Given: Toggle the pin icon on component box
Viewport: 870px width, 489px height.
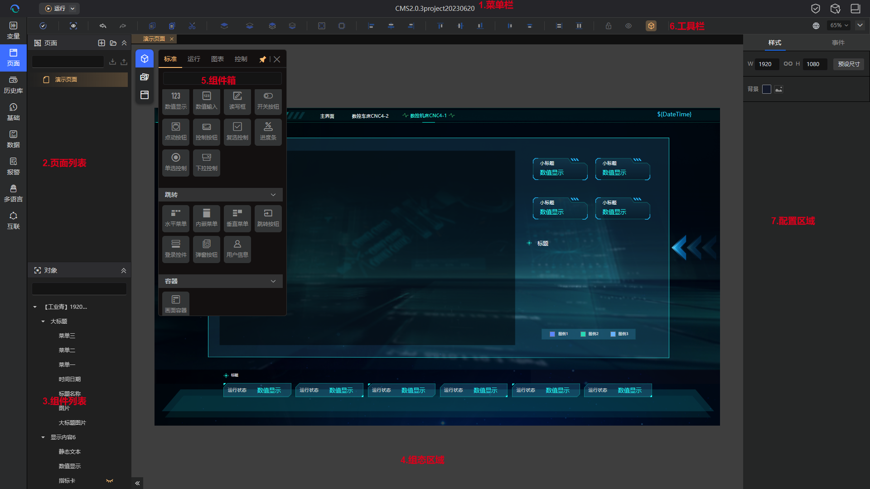Looking at the screenshot, I should click(x=262, y=59).
